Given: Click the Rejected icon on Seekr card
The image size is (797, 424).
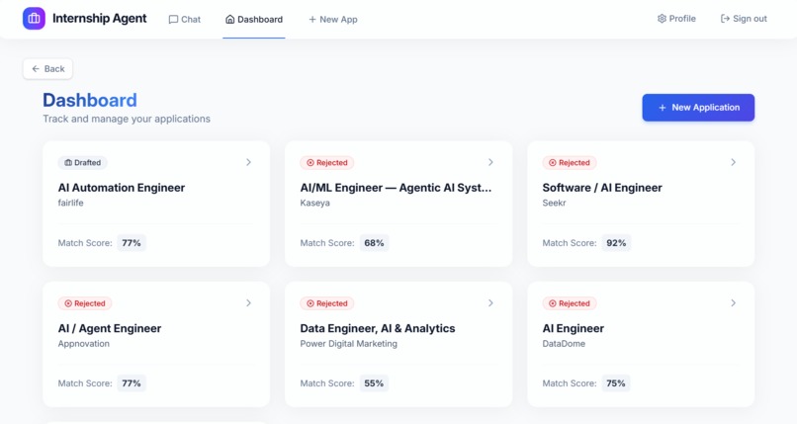Looking at the screenshot, I should (553, 162).
